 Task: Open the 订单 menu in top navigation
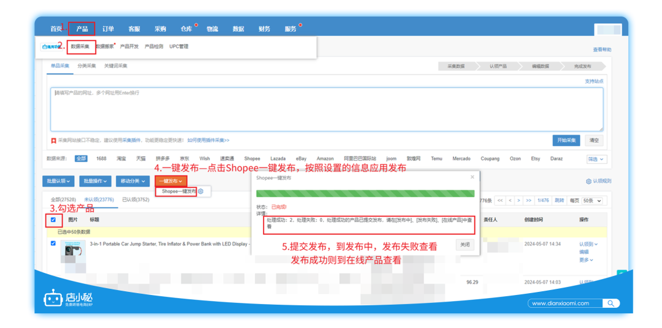tap(108, 29)
